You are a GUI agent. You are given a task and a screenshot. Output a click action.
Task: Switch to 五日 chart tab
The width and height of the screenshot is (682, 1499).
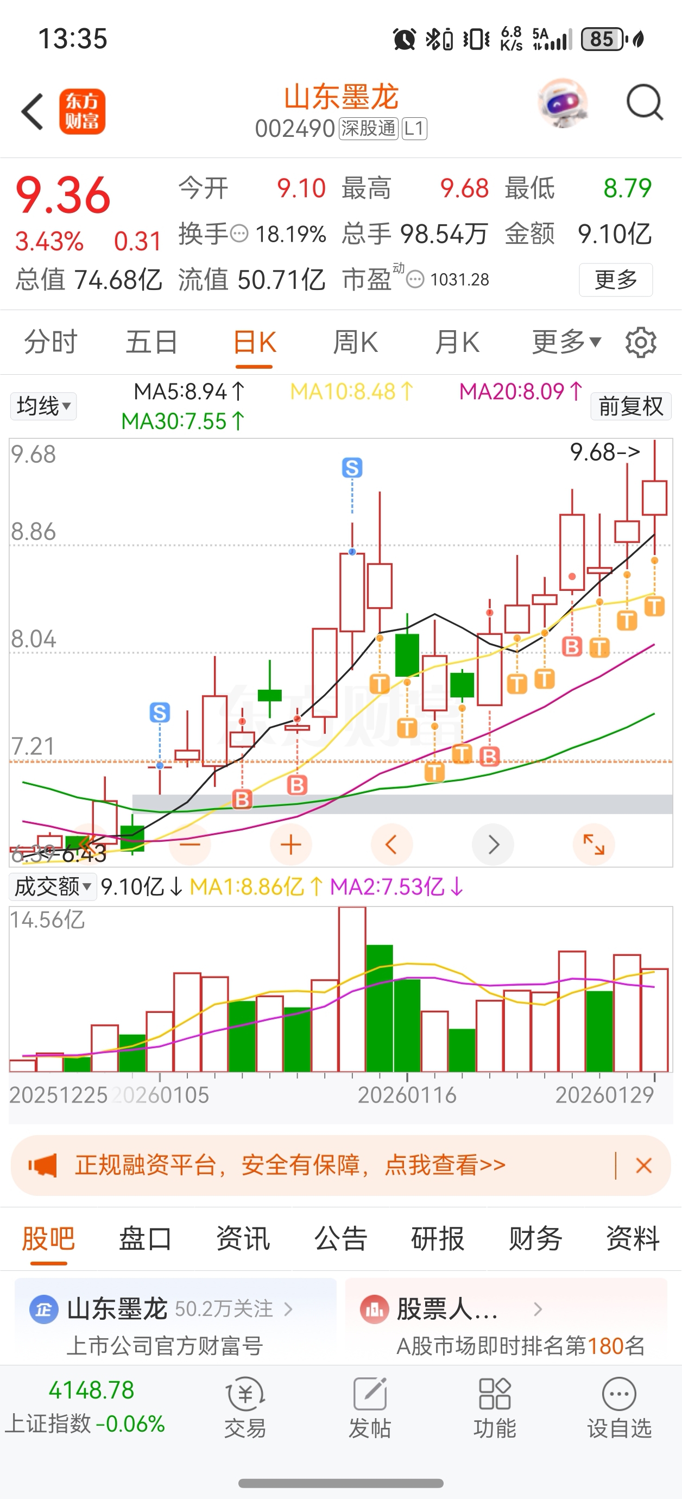152,342
